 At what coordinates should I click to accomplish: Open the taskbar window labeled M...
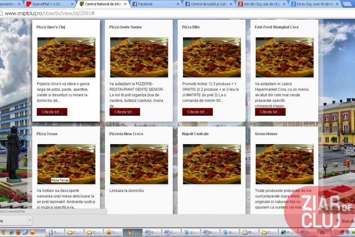[x=249, y=233]
